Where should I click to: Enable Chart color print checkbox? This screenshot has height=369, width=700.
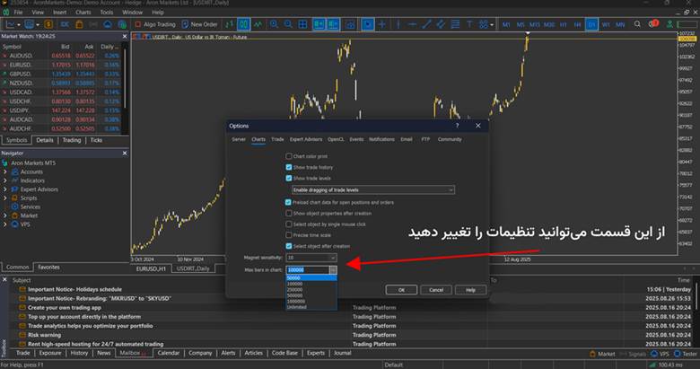[288, 156]
